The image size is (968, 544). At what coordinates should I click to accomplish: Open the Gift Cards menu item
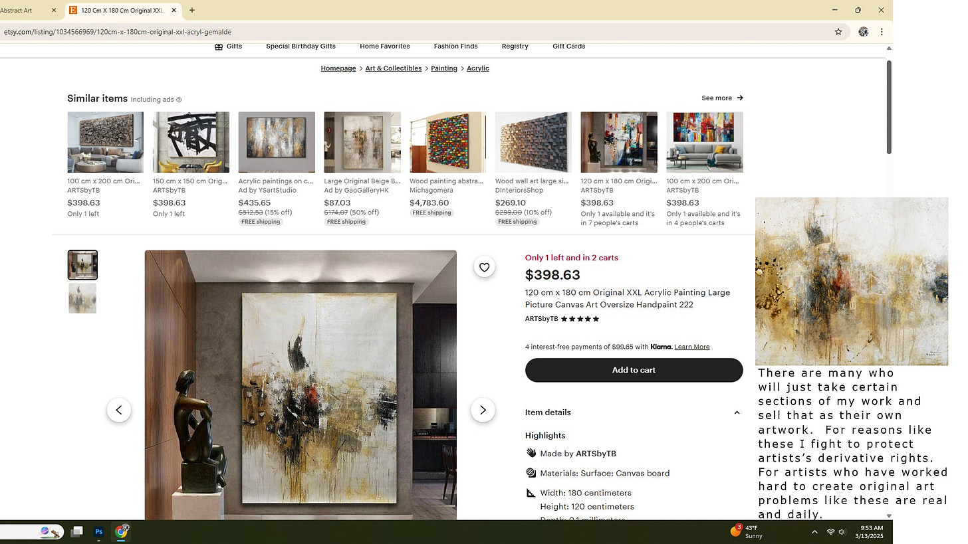point(568,46)
